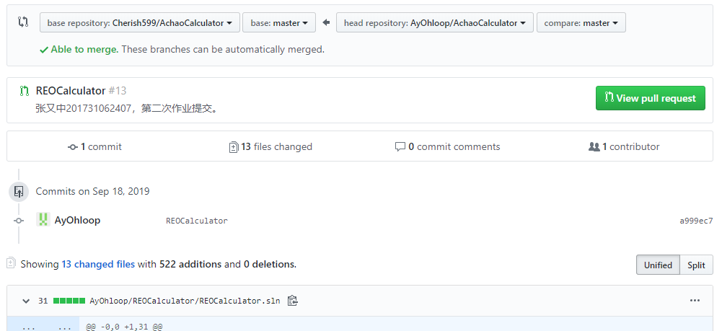Select the 13 files changed tab

click(270, 147)
